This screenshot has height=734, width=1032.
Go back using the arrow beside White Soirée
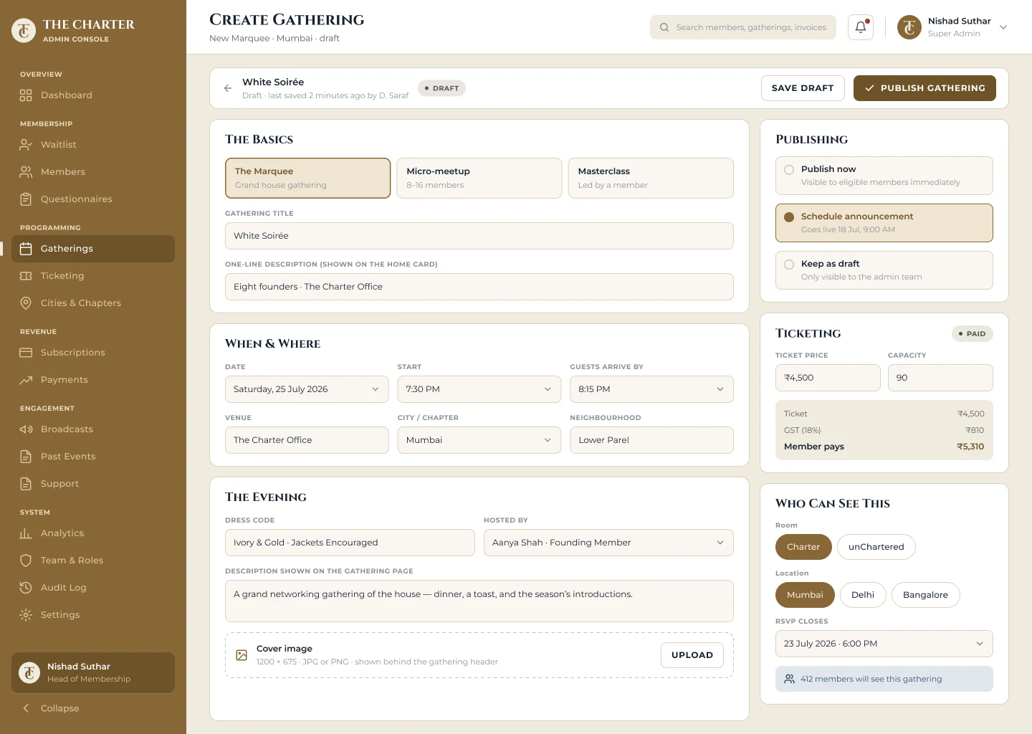[x=228, y=88]
